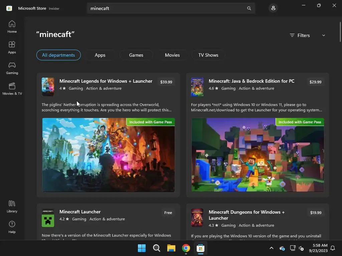
Task: Open the user account profile icon
Action: coord(273,8)
